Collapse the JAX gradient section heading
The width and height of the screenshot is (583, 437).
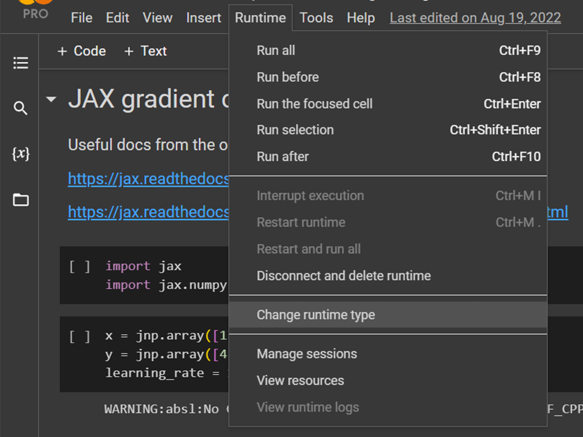[x=51, y=100]
